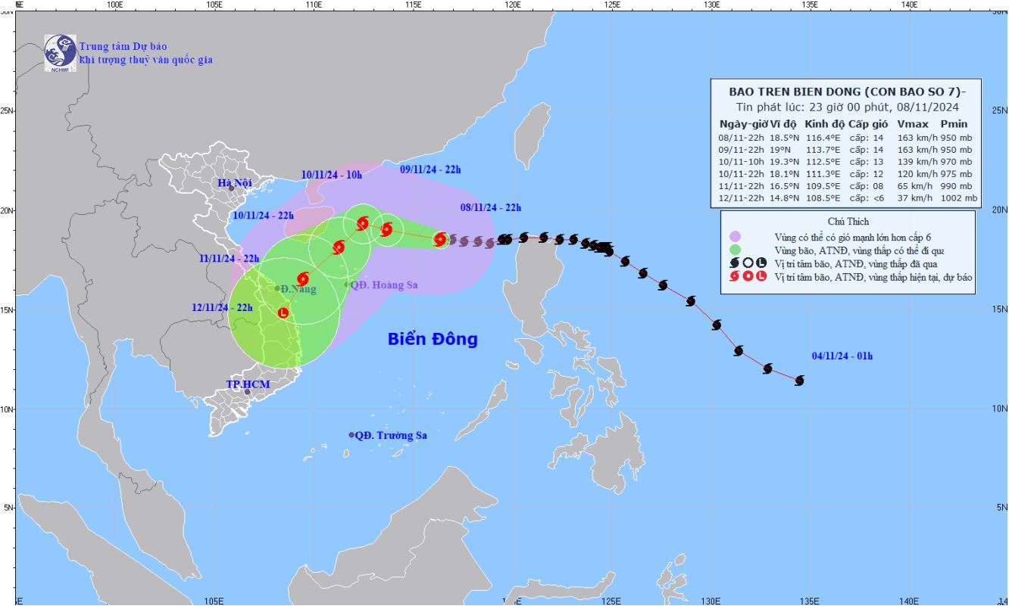Click the 'Trung tâm Dự báo' text
The width and height of the screenshot is (1009, 606).
pos(121,45)
